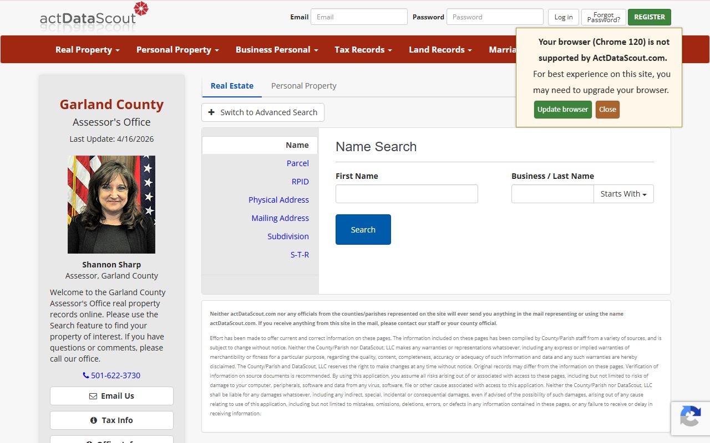The image size is (710, 443).
Task: Open the Marriage menu in navbar
Action: click(x=503, y=49)
